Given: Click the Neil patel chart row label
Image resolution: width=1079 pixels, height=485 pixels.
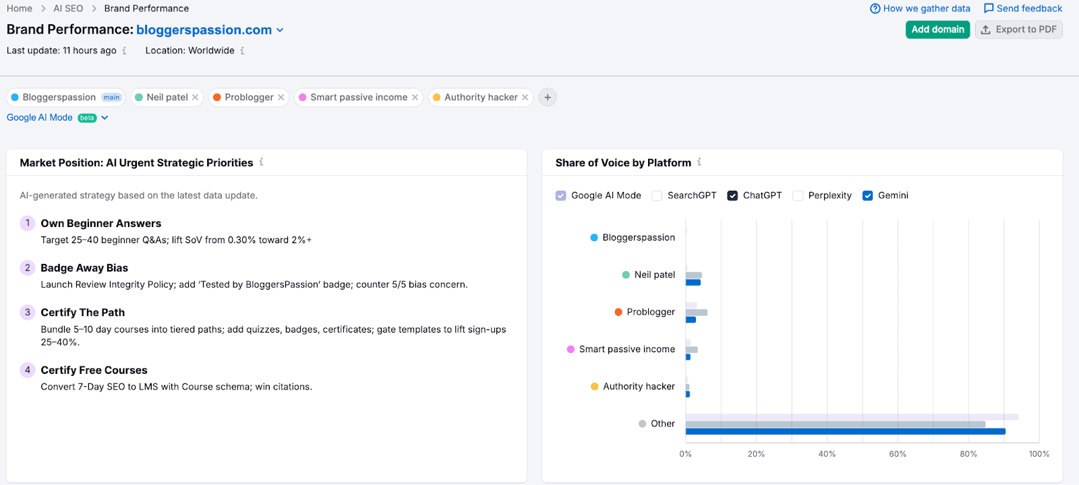Looking at the screenshot, I should click(655, 275).
